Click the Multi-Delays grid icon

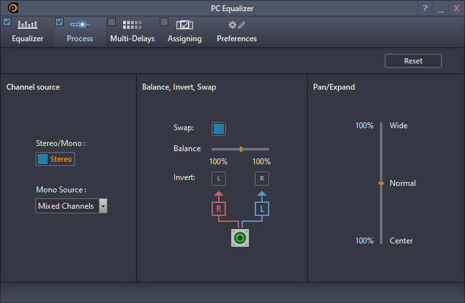[132, 25]
